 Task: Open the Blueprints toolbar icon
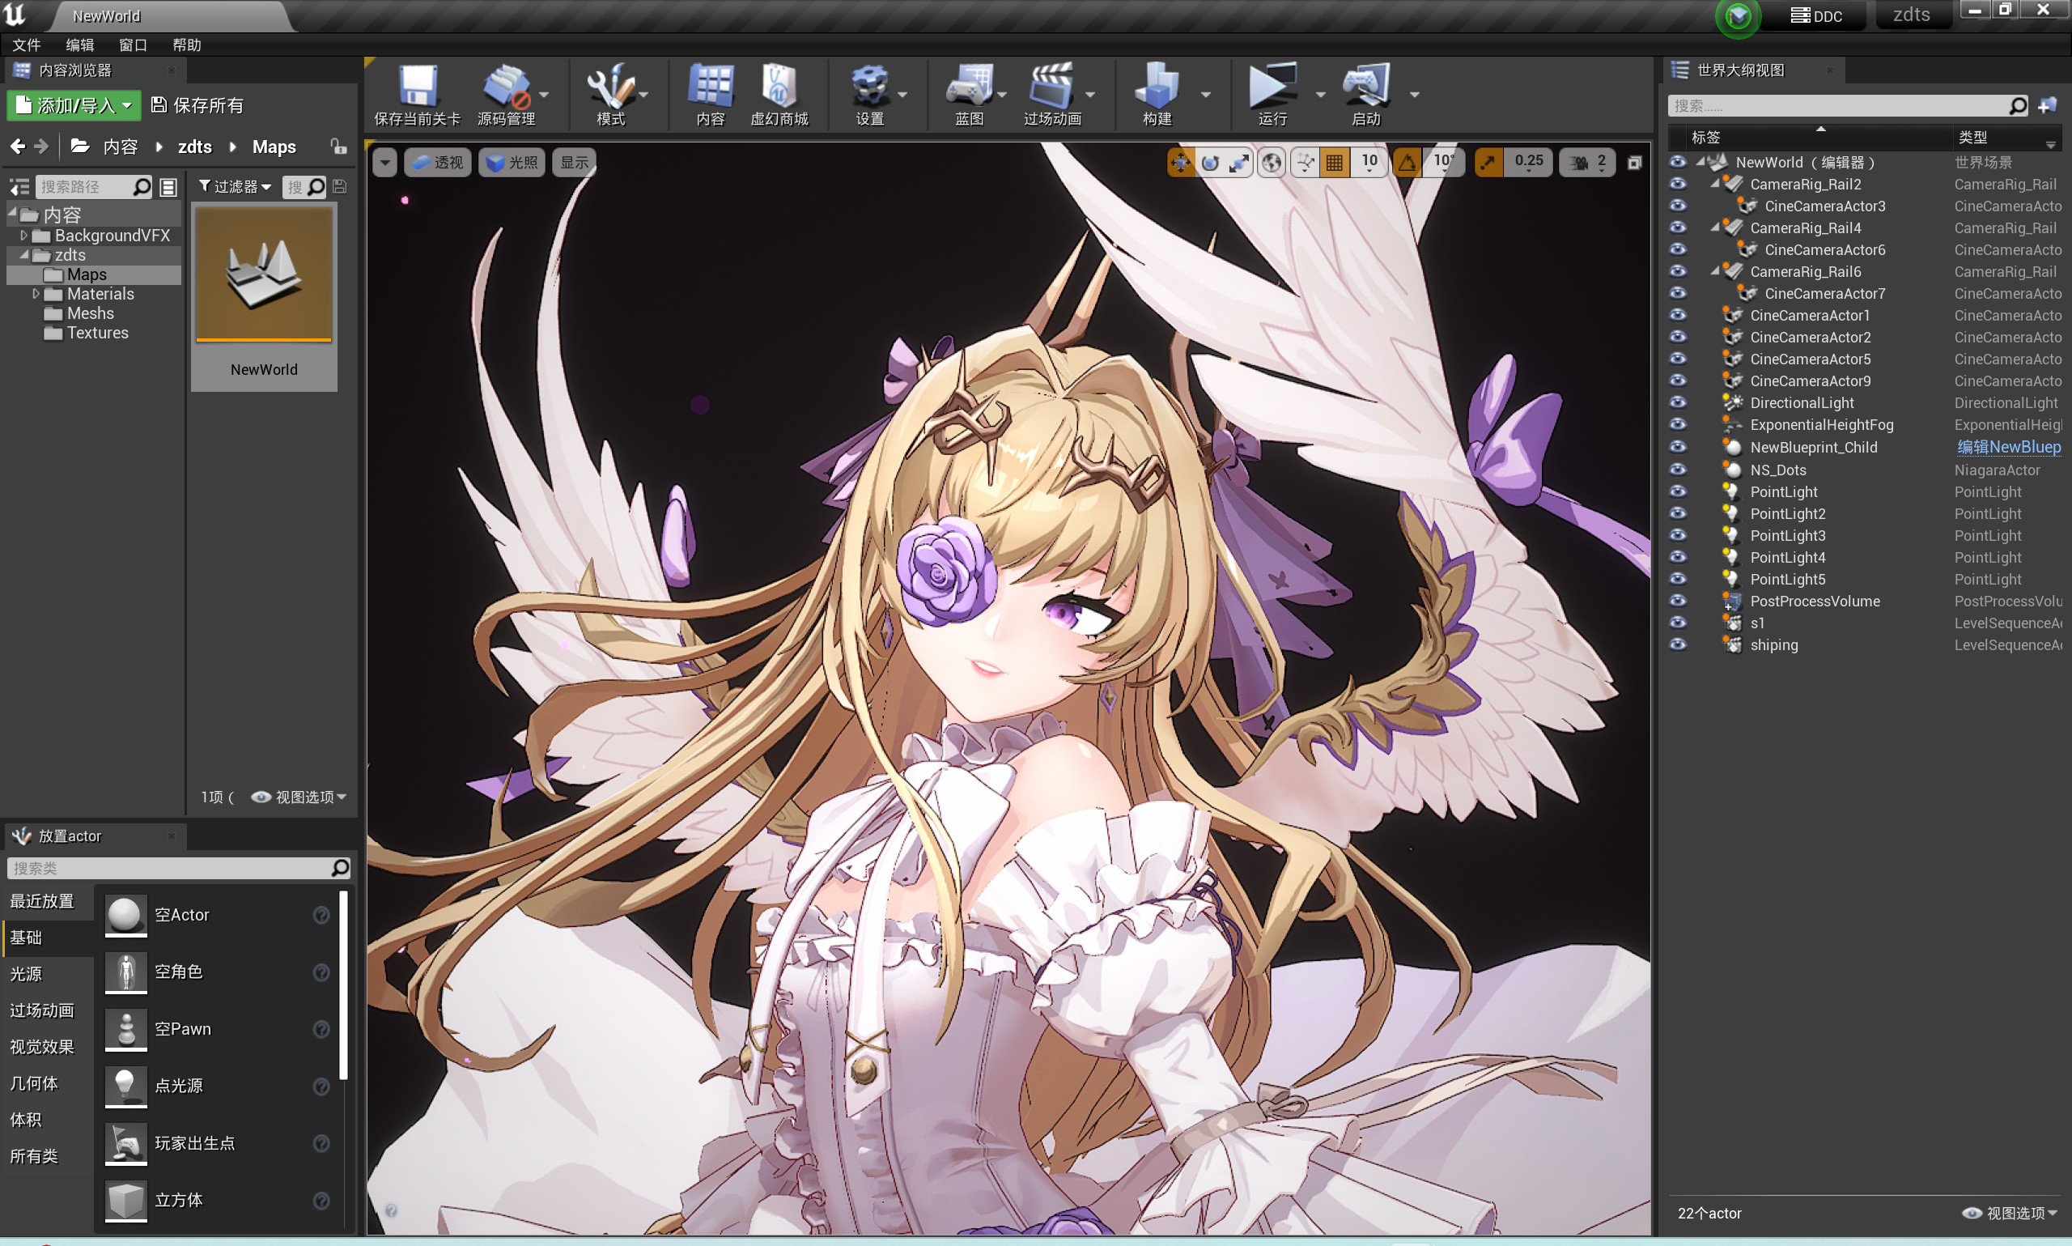pyautogui.click(x=970, y=86)
